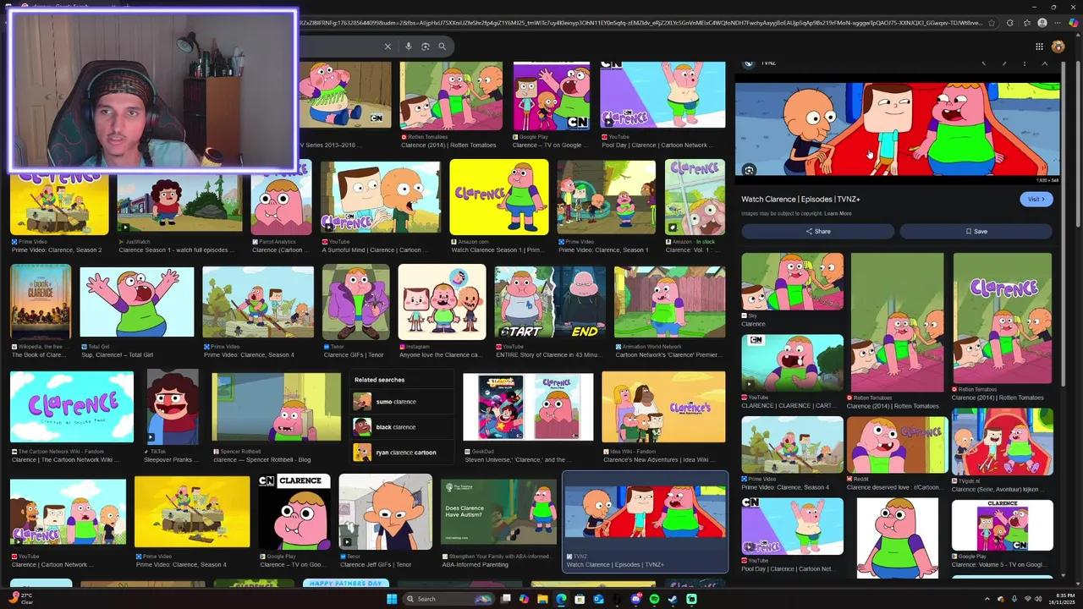Open the Google account avatar

click(x=1058, y=47)
